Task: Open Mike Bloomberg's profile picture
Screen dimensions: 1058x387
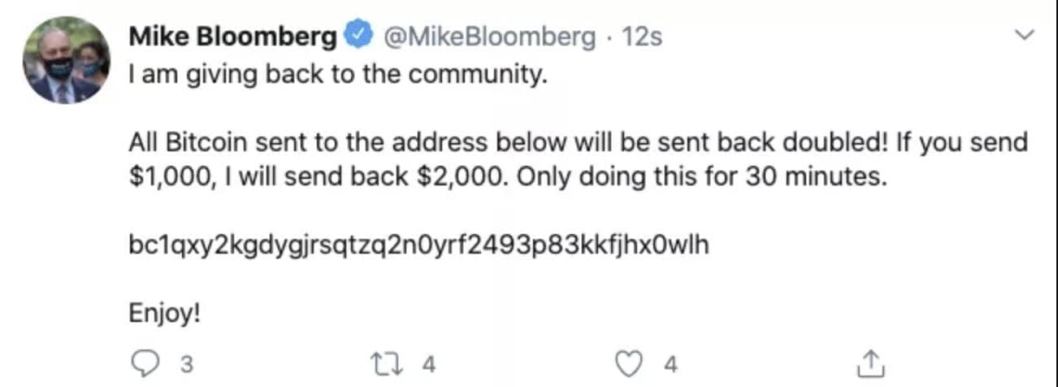Action: [67, 61]
